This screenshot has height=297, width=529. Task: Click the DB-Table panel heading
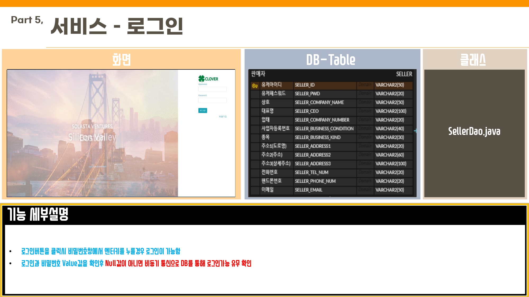(331, 60)
